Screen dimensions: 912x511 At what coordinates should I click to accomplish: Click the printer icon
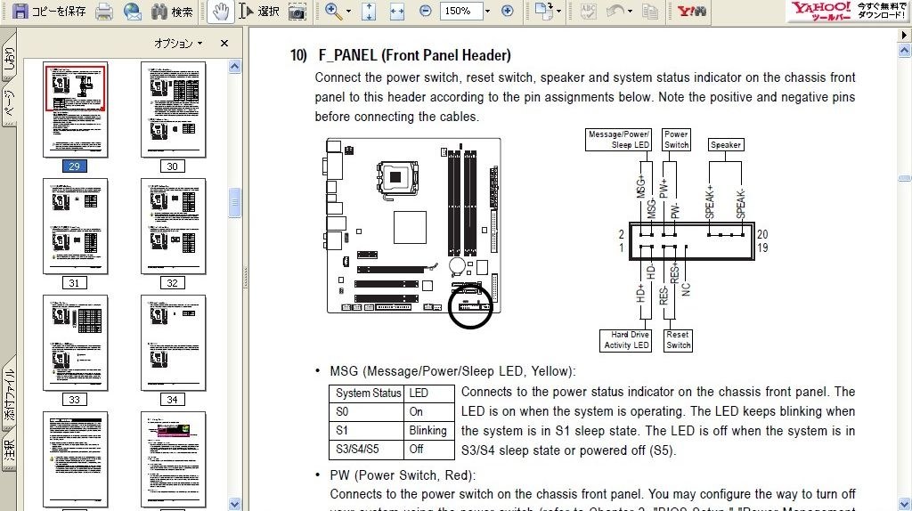pyautogui.click(x=104, y=11)
